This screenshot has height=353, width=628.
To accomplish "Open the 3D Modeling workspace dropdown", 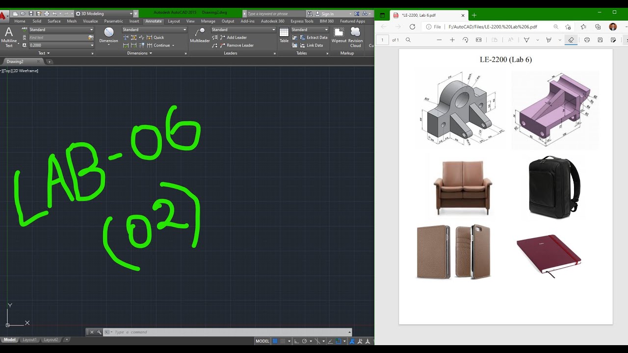I will (x=130, y=14).
